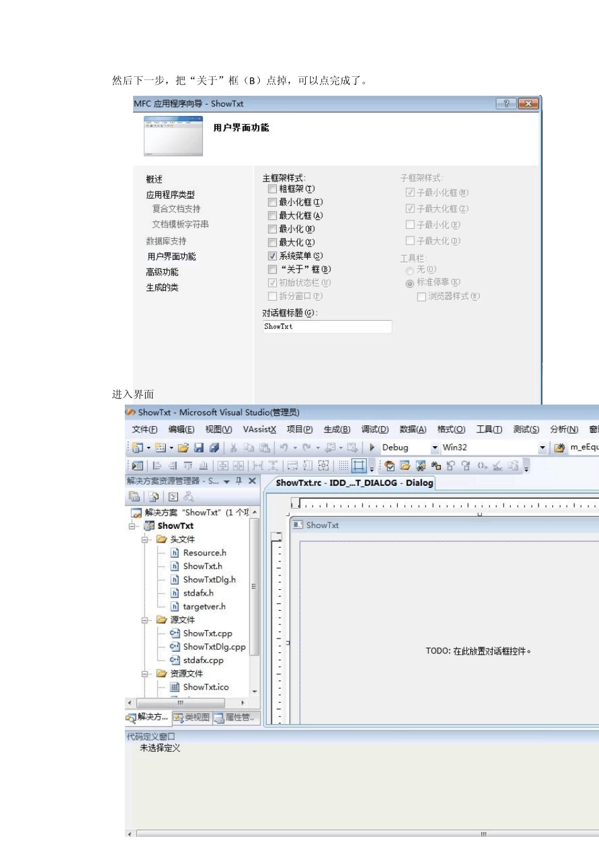Click the Space Across icon
Image resolution: width=599 pixels, height=847 pixels.
(x=258, y=466)
